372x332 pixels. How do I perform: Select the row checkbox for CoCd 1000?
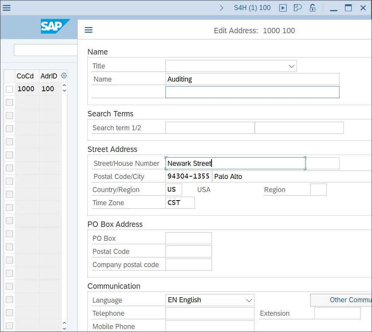tap(9, 89)
